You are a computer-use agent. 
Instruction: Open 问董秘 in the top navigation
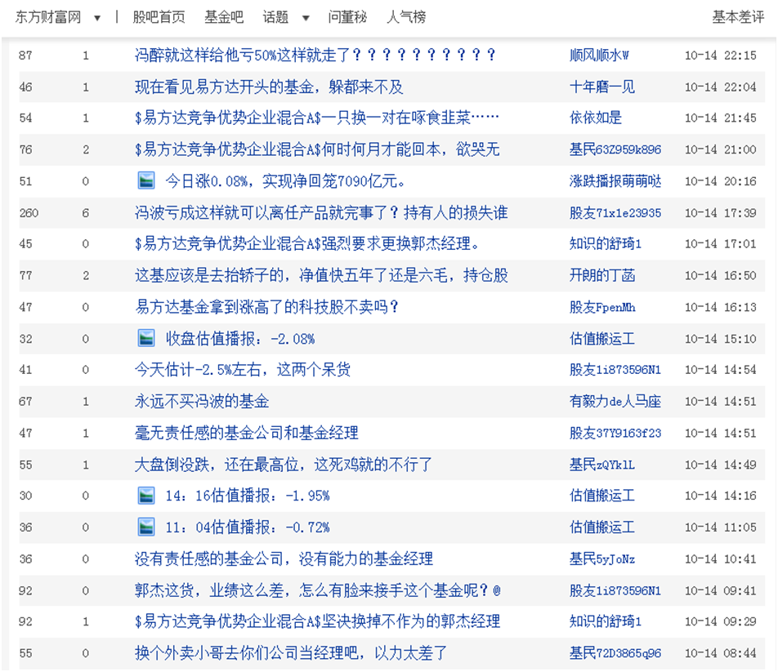(347, 17)
